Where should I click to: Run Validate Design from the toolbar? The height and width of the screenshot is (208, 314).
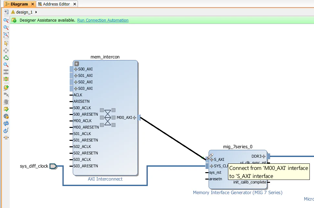(6, 109)
